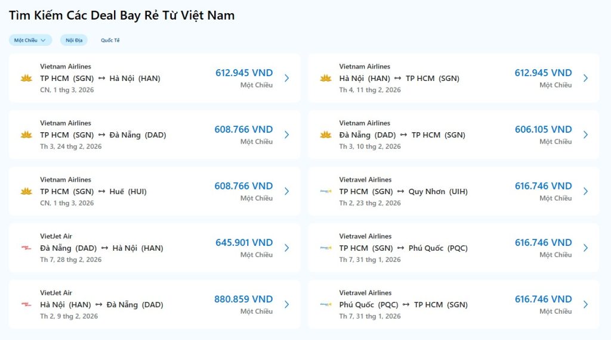
Task: Click the 608.766 VND price for Huế flight
Action: point(243,186)
